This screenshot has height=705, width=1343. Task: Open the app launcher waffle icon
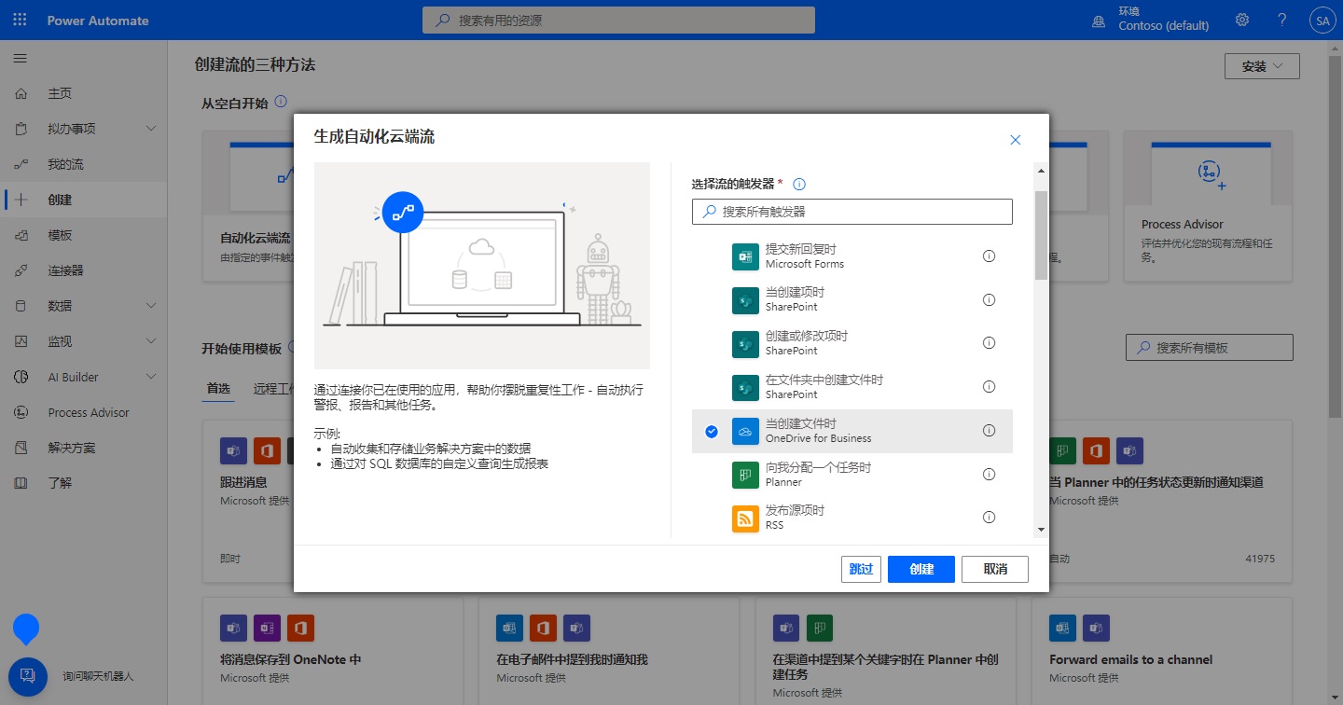(x=21, y=20)
